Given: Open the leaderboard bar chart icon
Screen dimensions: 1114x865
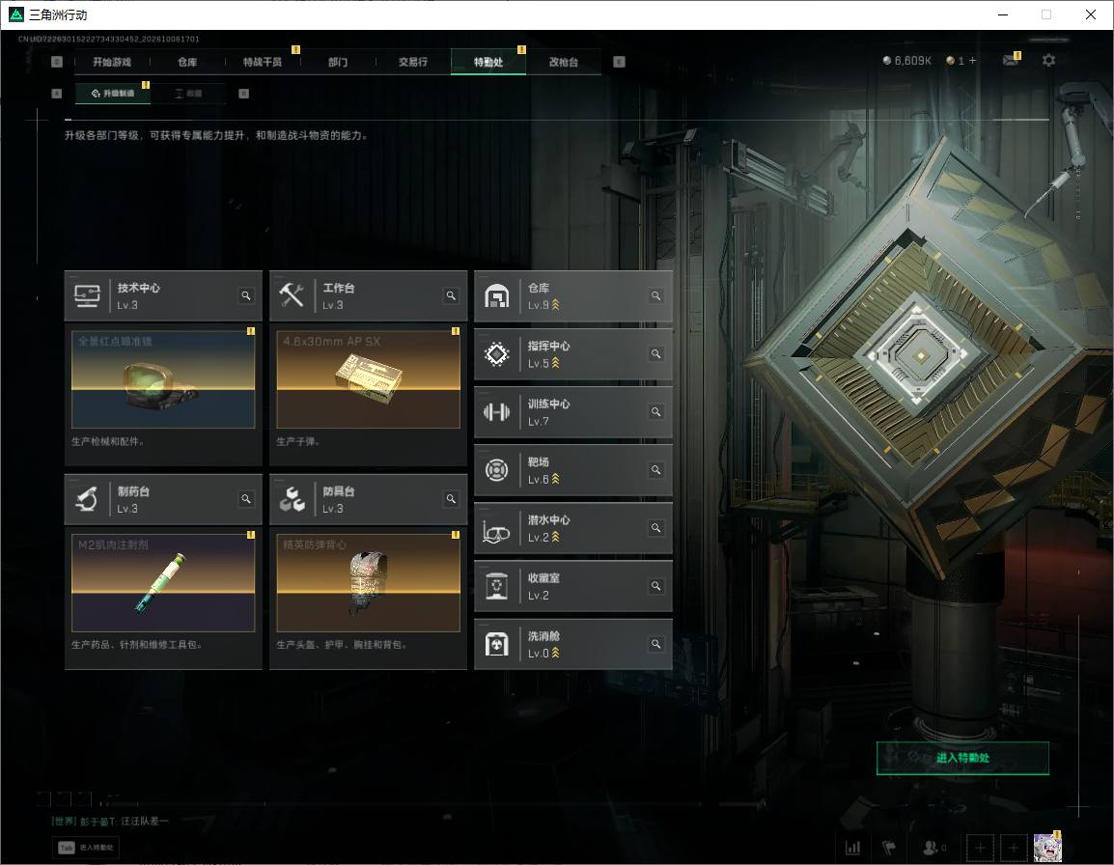Looking at the screenshot, I should [852, 848].
